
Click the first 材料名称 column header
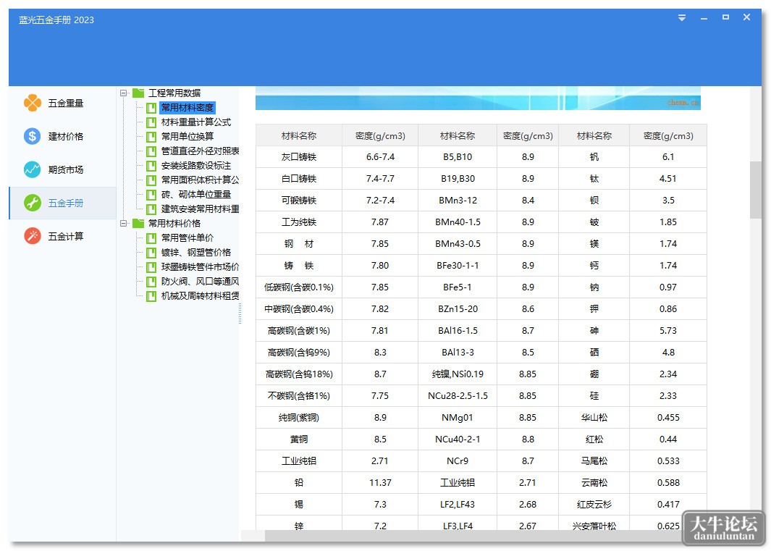(299, 136)
